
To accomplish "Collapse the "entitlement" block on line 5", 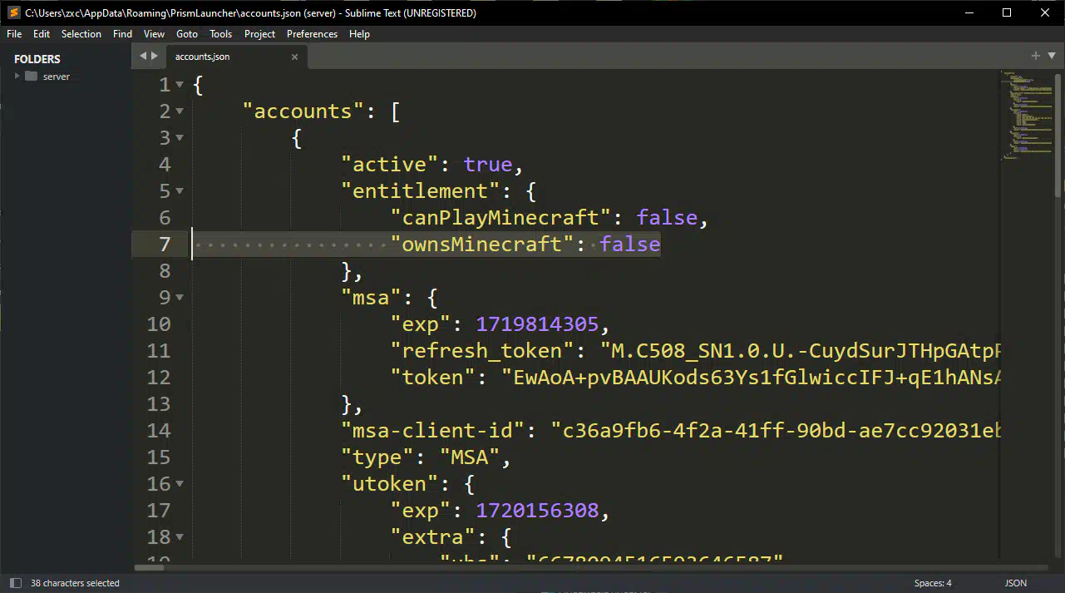I will 180,191.
